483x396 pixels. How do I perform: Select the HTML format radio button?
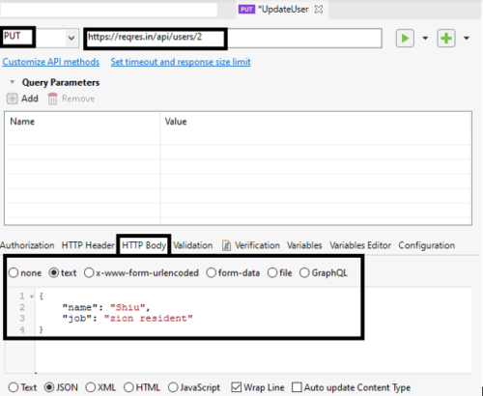(128, 387)
